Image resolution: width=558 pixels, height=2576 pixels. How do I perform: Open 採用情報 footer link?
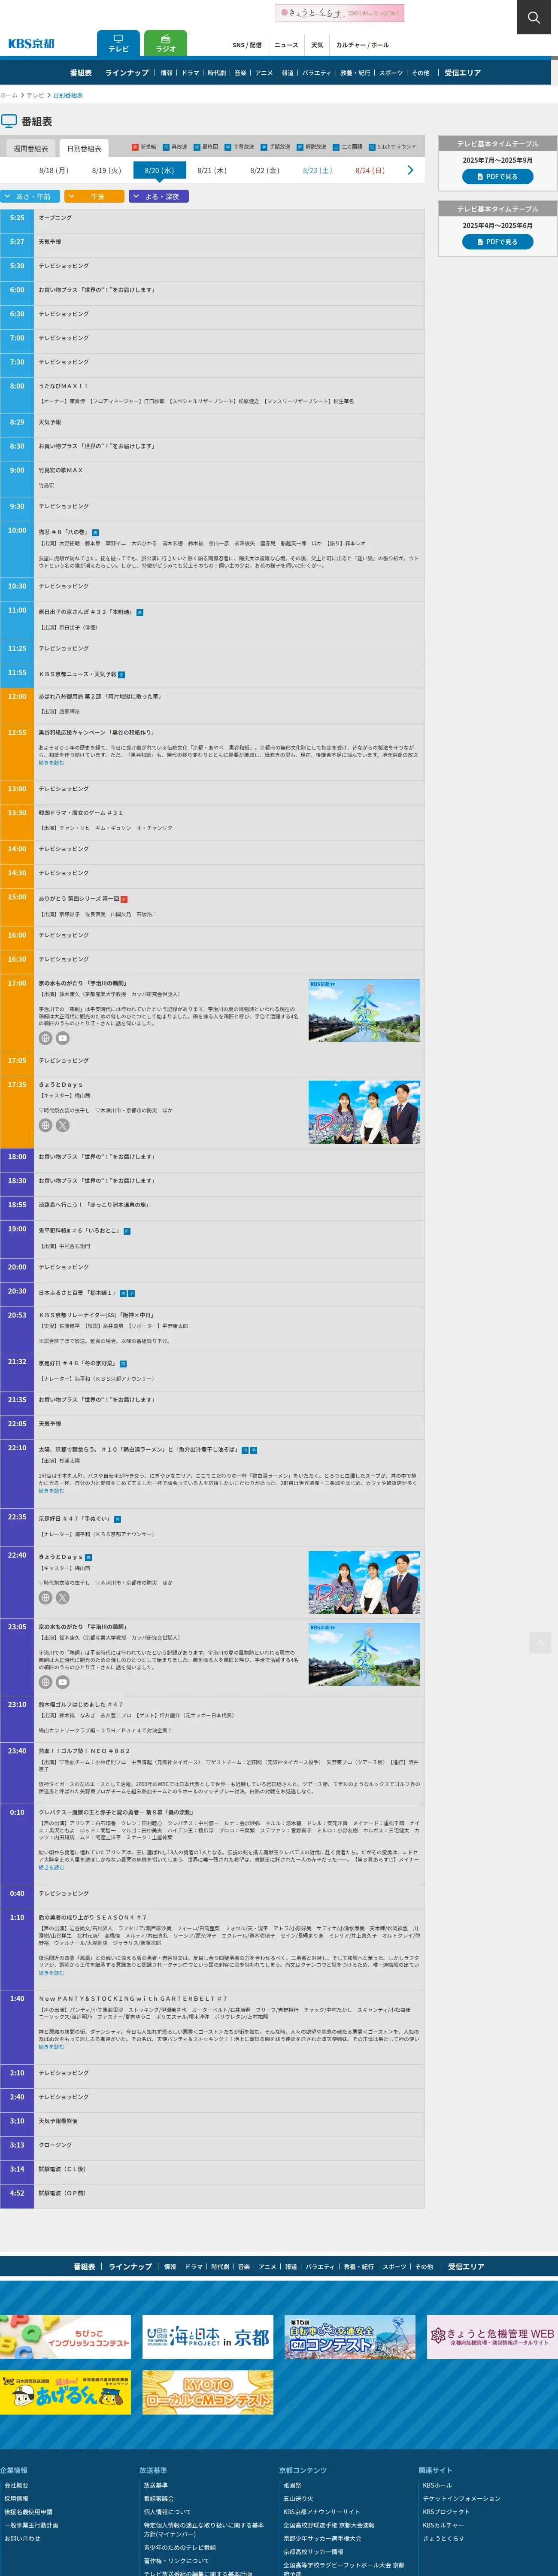click(x=16, y=2498)
